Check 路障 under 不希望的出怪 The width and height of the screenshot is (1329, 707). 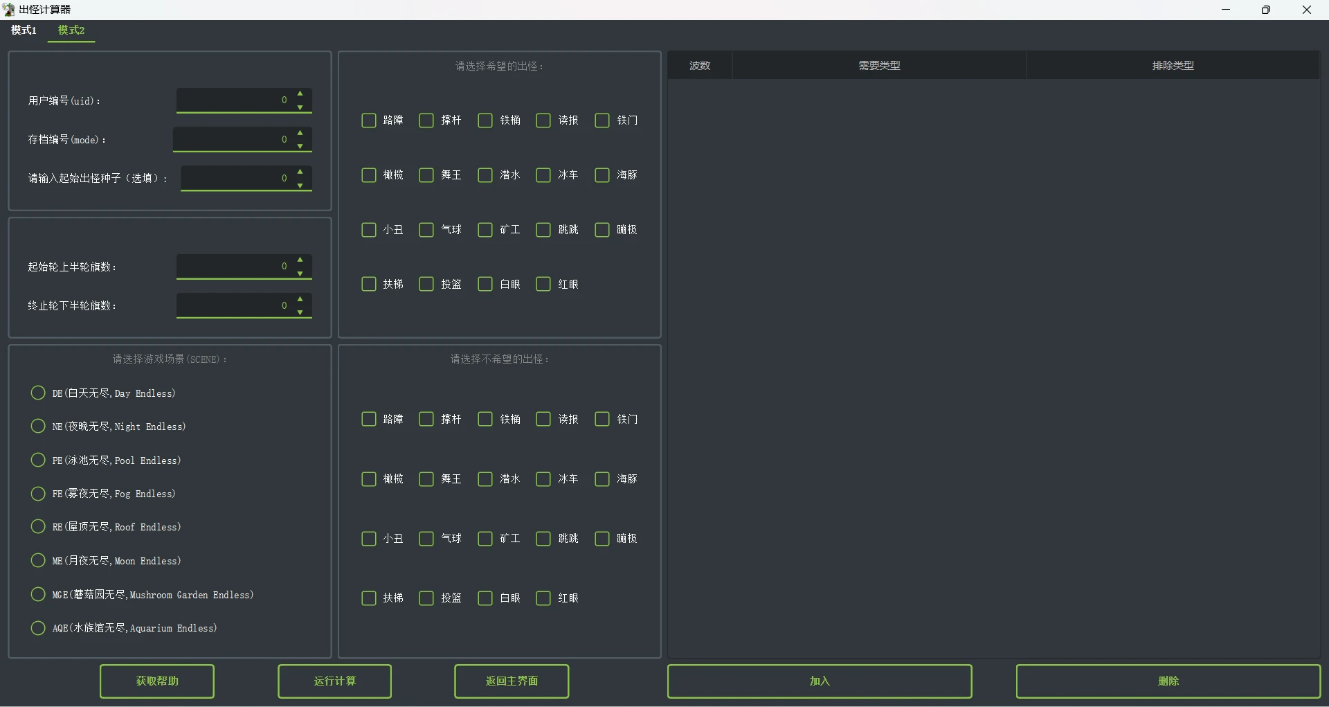pos(369,420)
